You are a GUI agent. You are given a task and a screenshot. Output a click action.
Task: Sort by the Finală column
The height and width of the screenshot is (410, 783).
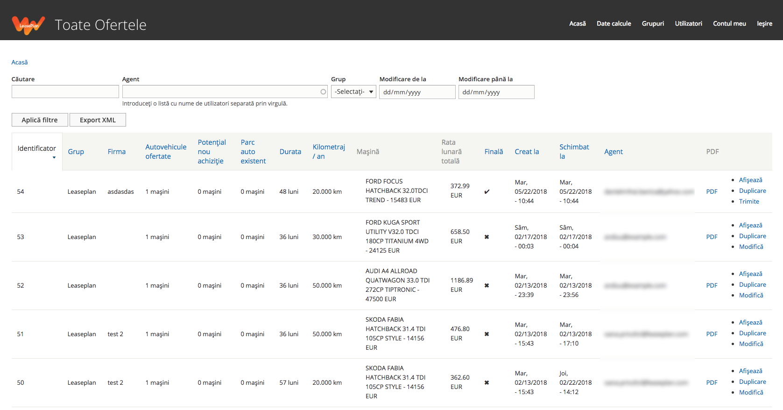pyautogui.click(x=494, y=152)
